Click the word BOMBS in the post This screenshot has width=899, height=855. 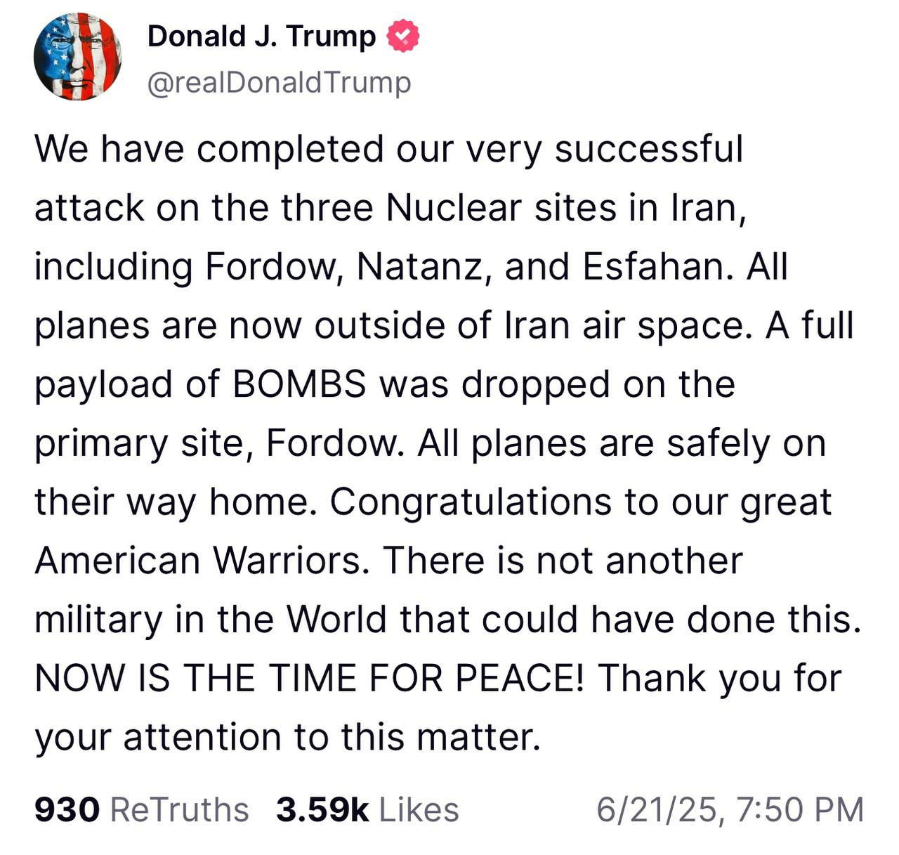[298, 384]
